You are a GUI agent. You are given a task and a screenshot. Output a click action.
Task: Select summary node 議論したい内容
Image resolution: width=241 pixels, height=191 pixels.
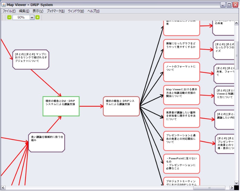[x=224, y=120]
